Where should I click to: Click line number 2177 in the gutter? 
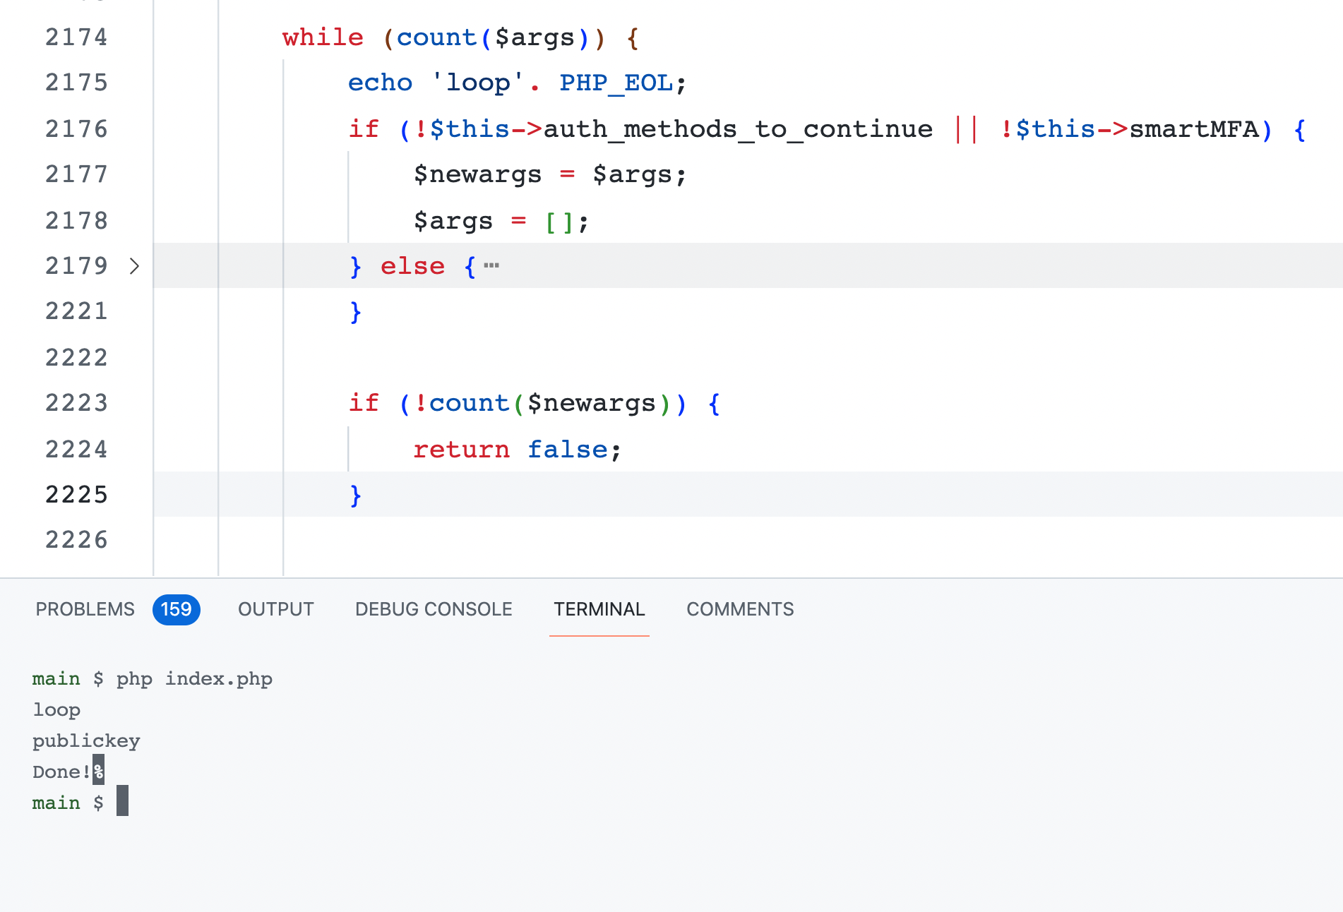[x=76, y=174]
